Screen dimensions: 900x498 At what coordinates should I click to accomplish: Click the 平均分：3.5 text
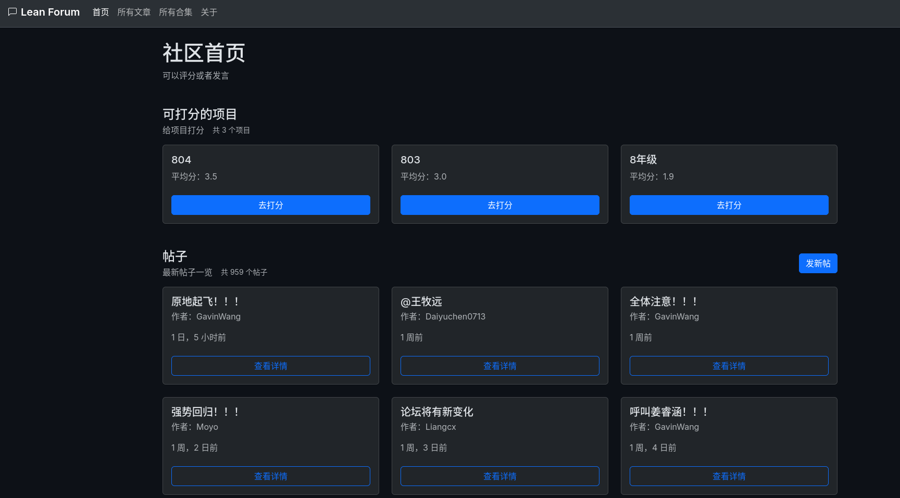194,176
